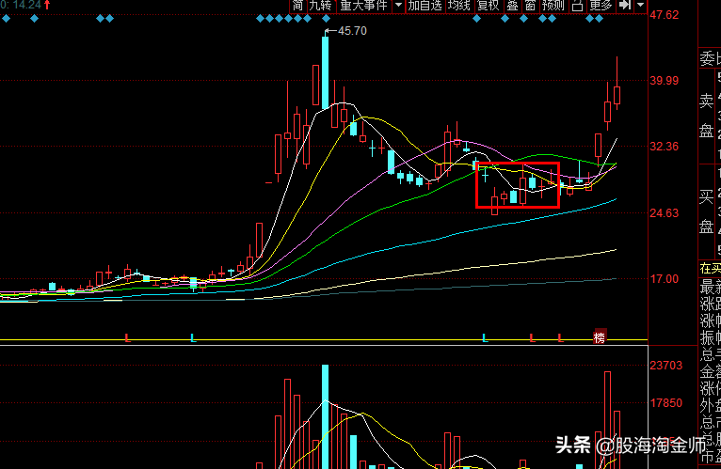Click the tallest cyan volume bar
The height and width of the screenshot is (469, 721).
click(x=325, y=414)
